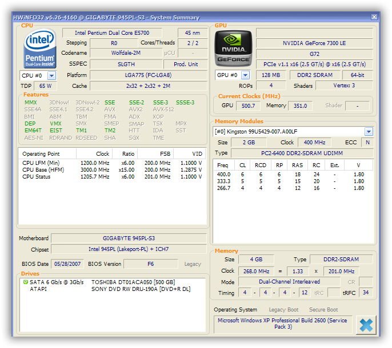Click the MMX feature label

(31, 102)
